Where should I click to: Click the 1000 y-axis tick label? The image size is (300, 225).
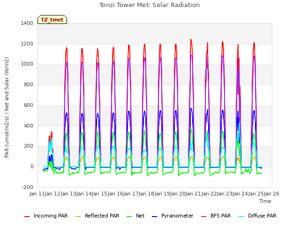coord(27,64)
